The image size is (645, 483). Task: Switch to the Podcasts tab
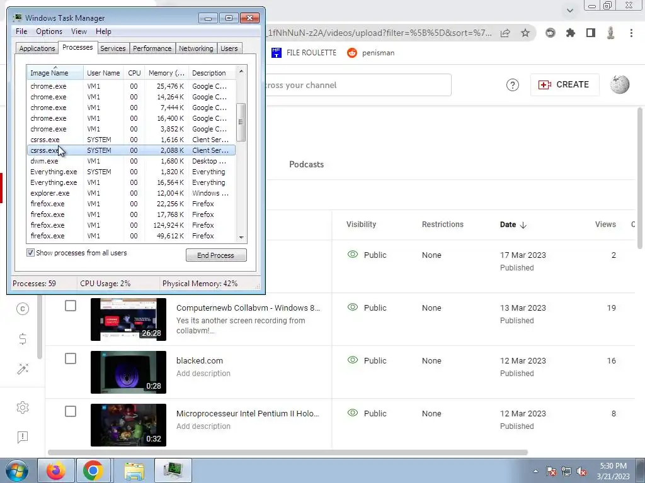307,164
